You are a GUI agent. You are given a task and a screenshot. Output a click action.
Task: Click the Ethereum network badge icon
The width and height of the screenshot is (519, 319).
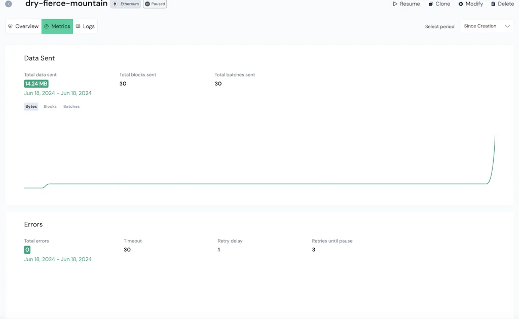(116, 4)
